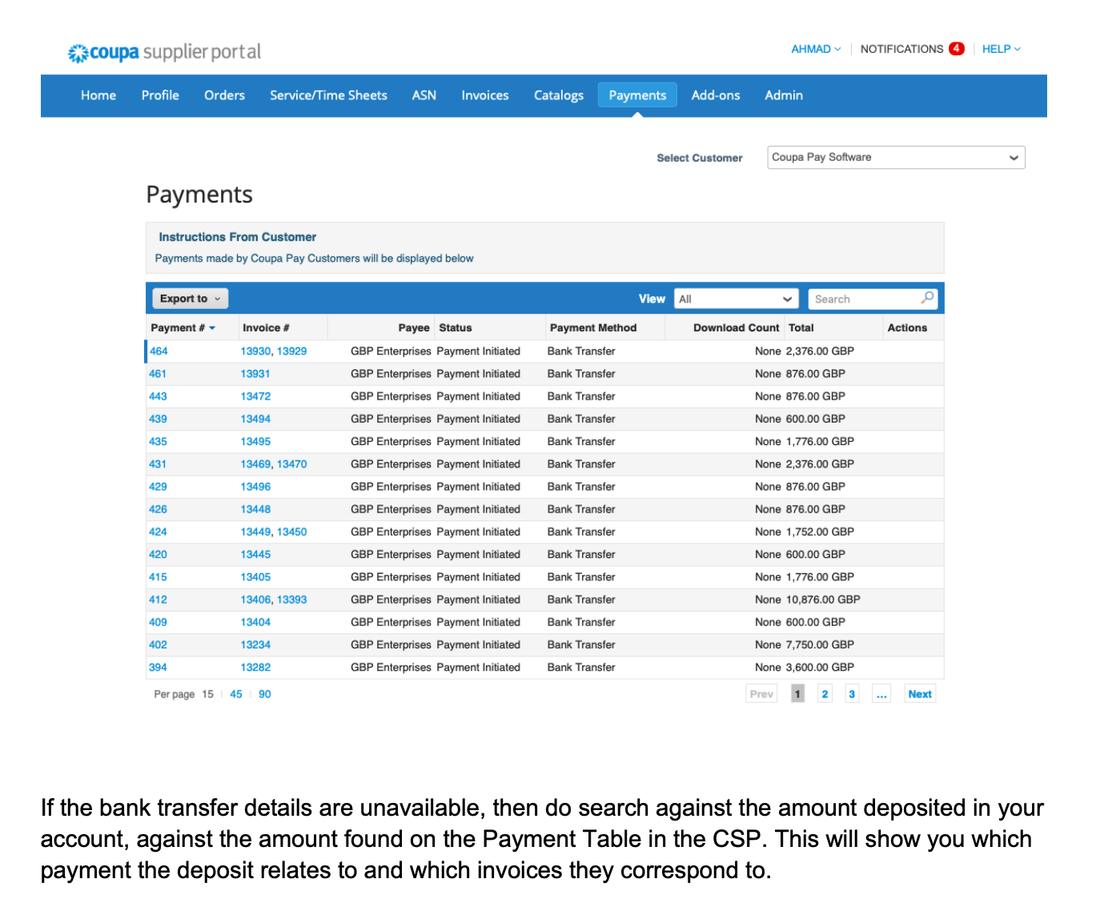Click the Prev page button
Image resolution: width=1100 pixels, height=911 pixels.
761,694
